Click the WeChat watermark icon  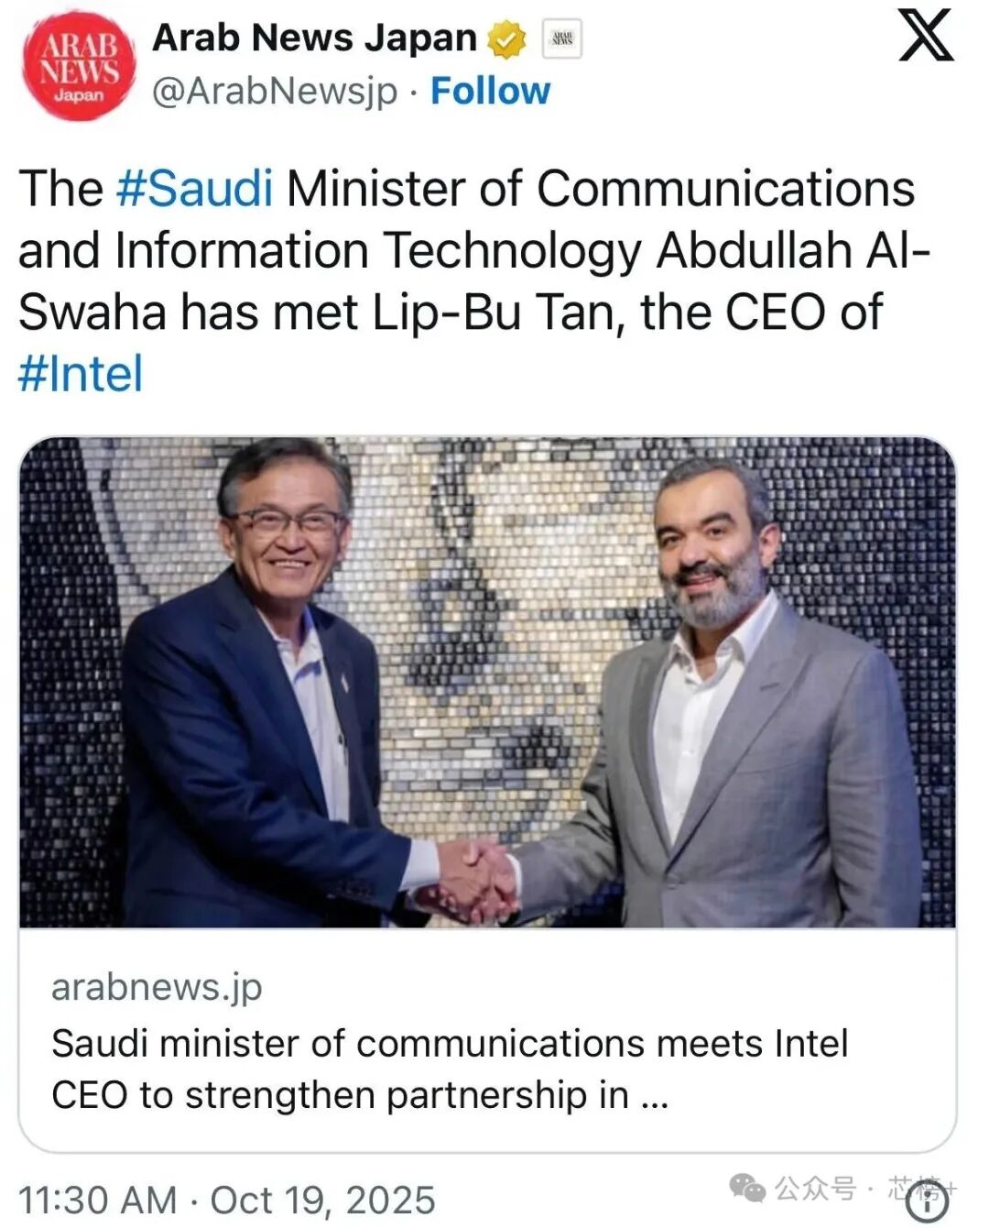tap(747, 1189)
